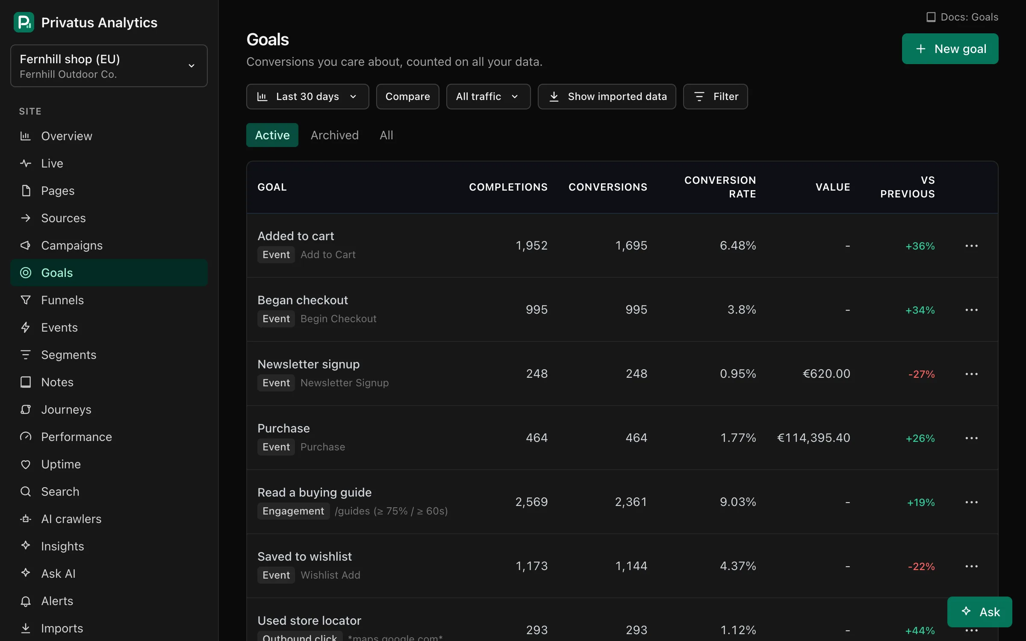Image resolution: width=1026 pixels, height=641 pixels.
Task: Click the AI crawlers robot icon
Action: coord(26,519)
